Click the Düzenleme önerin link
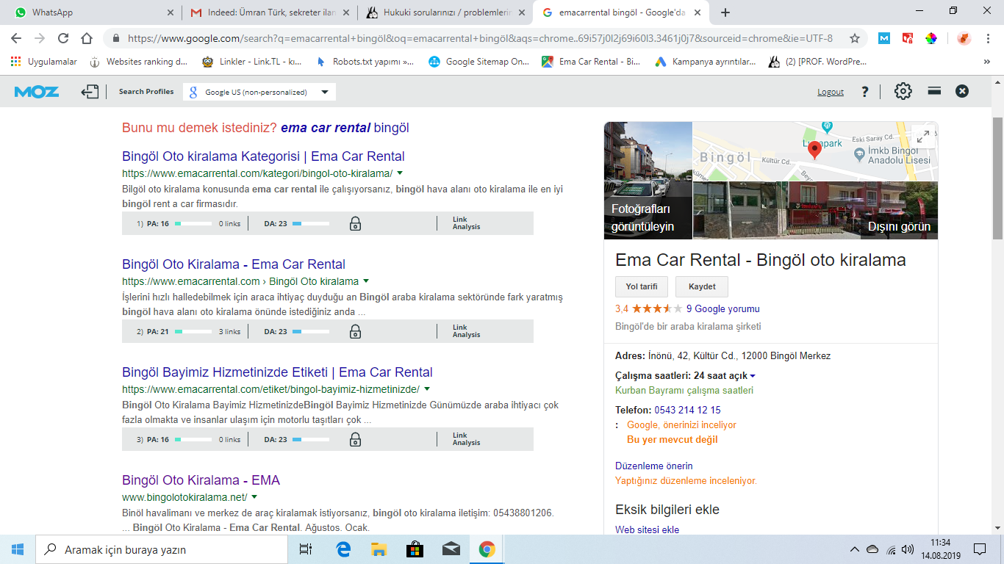Image resolution: width=1004 pixels, height=564 pixels. (x=654, y=466)
